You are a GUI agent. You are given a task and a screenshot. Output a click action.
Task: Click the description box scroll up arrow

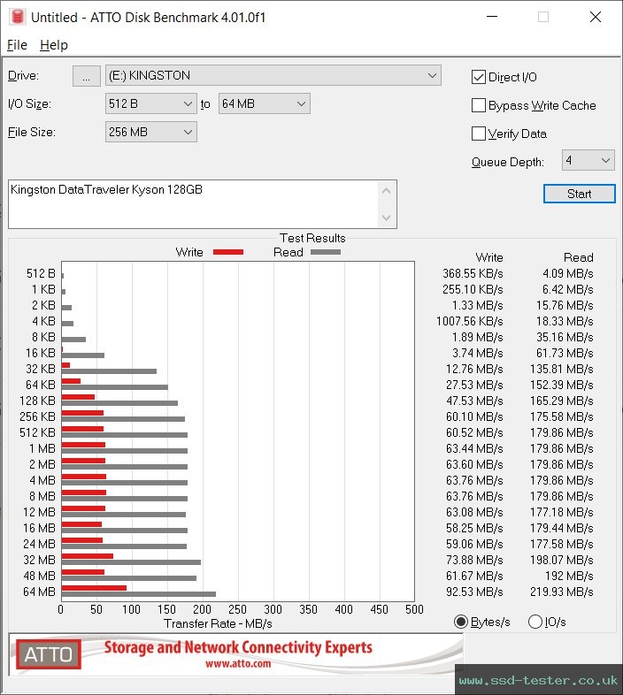(x=386, y=191)
